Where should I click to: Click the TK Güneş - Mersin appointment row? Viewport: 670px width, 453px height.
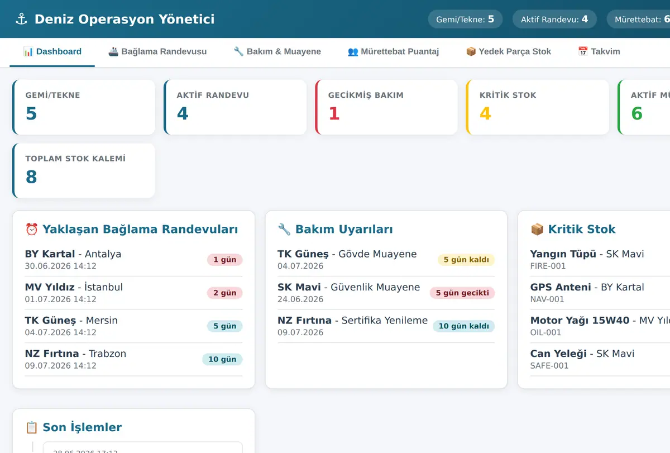[x=133, y=326]
